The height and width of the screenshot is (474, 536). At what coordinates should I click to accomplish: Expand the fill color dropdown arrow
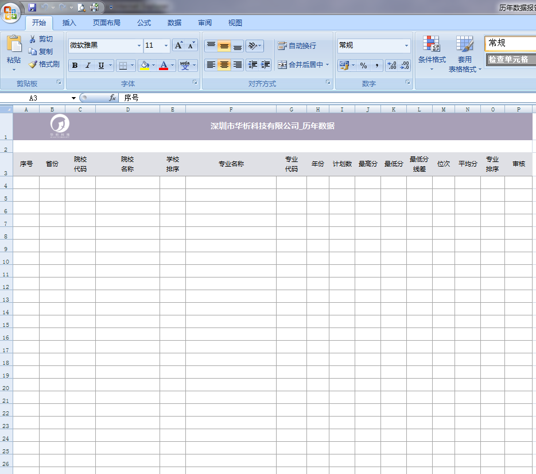tap(153, 65)
